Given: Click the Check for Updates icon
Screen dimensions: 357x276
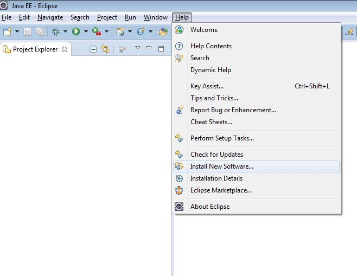Looking at the screenshot, I should point(179,155).
